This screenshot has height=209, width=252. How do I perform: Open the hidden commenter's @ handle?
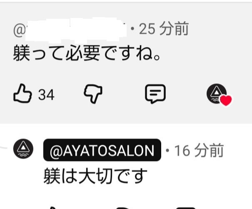[70, 29]
